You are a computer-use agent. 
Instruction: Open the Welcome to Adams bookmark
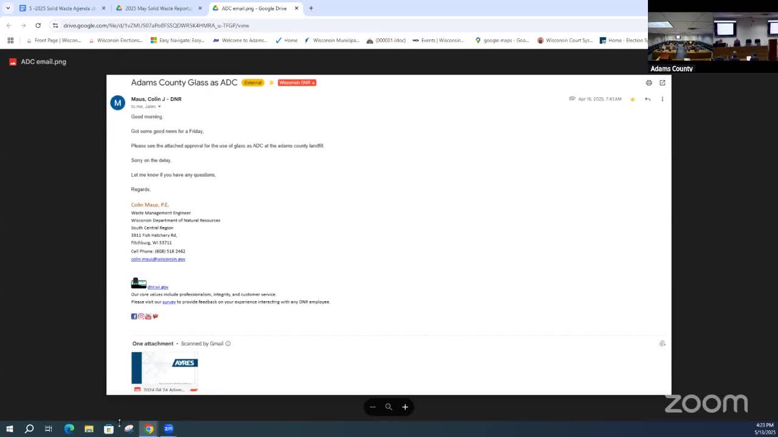pos(239,41)
